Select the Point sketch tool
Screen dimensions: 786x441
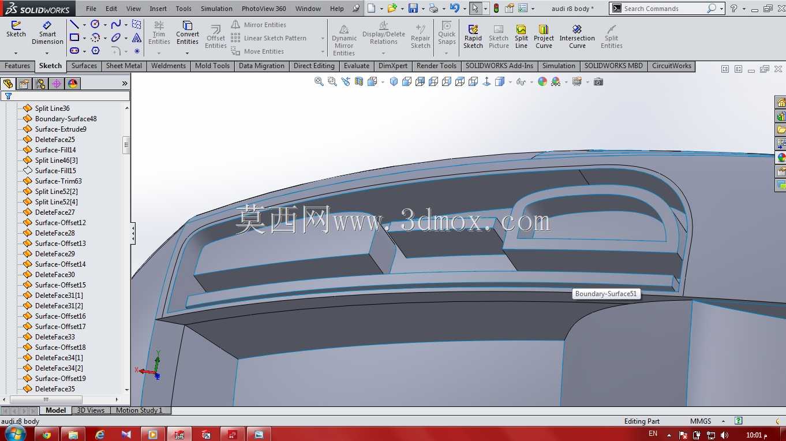pyautogui.click(x=137, y=51)
